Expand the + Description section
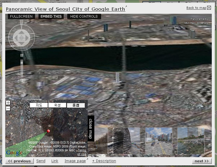This screenshot has height=167, width=217. tap(104, 161)
